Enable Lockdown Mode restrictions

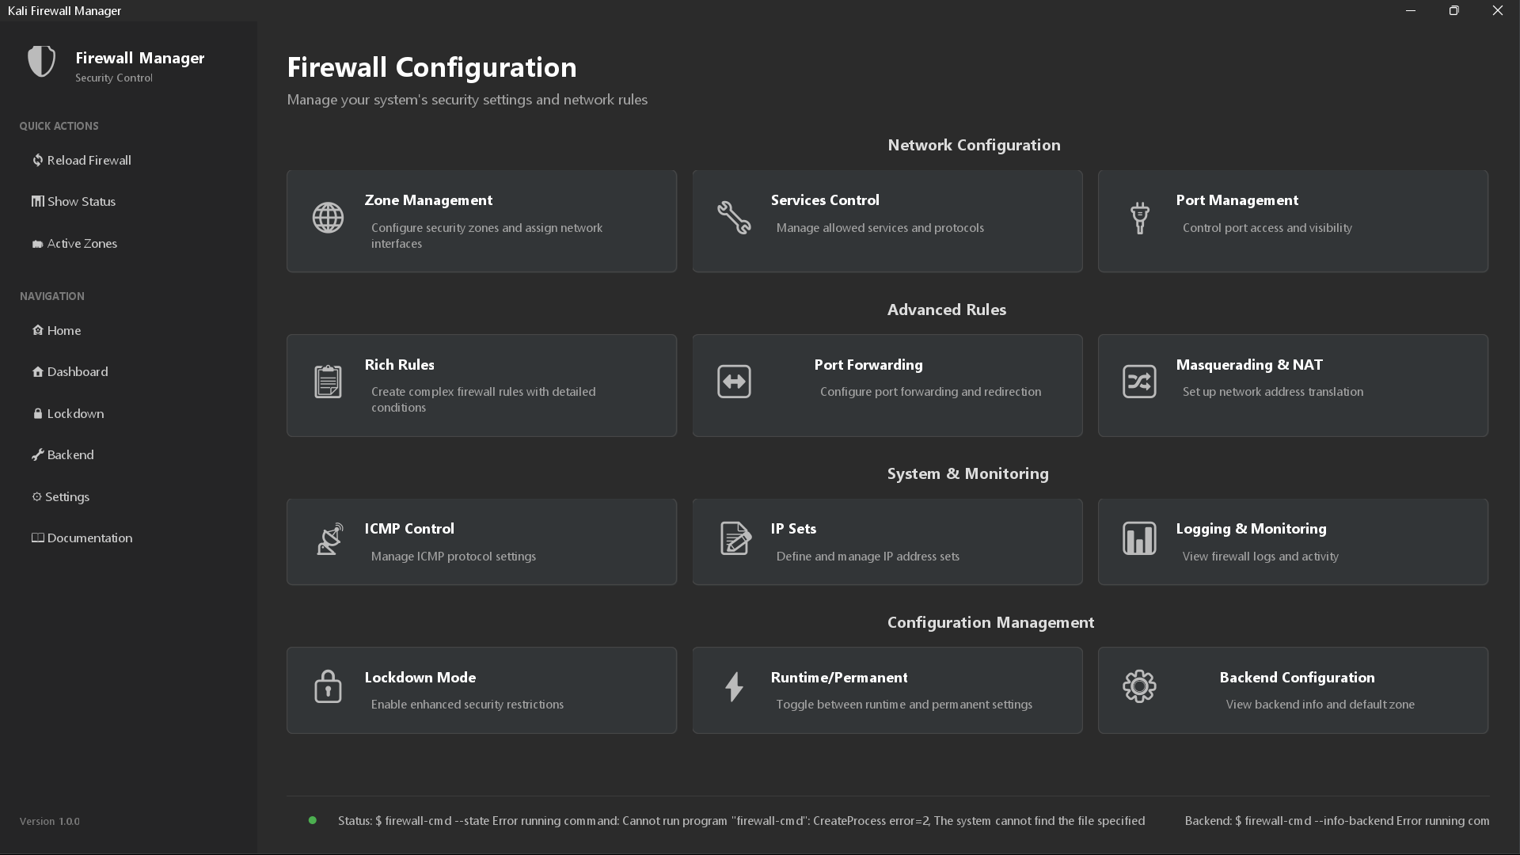click(481, 690)
